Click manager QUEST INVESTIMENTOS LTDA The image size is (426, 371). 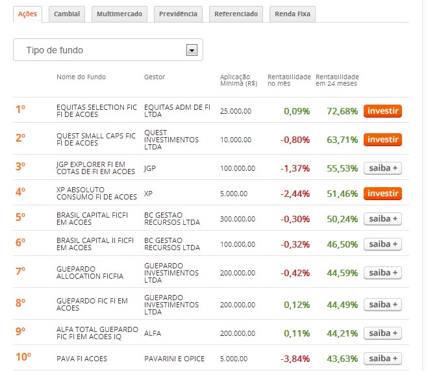click(171, 140)
